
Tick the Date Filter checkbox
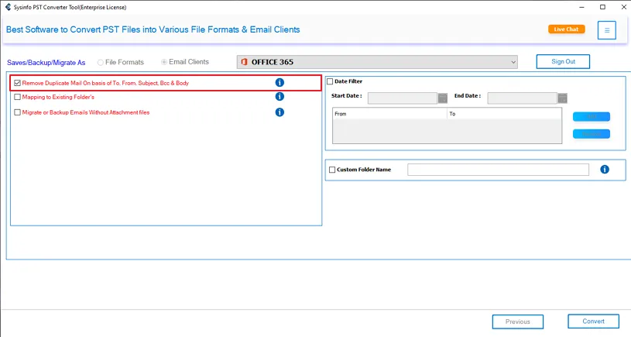coord(330,81)
